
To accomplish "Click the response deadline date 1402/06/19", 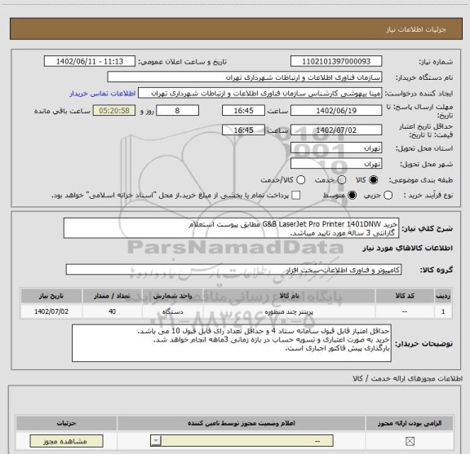I will tap(336, 111).
